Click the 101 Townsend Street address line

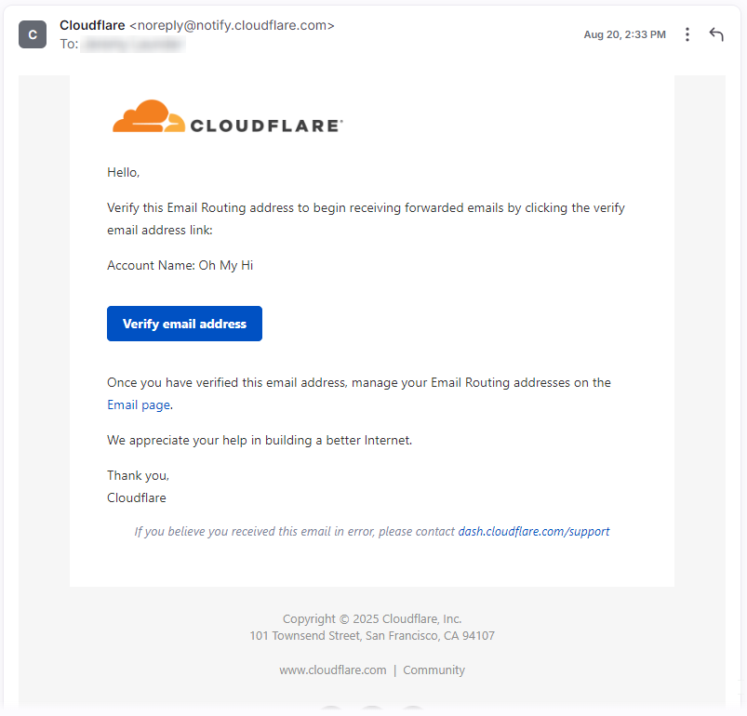click(x=372, y=635)
